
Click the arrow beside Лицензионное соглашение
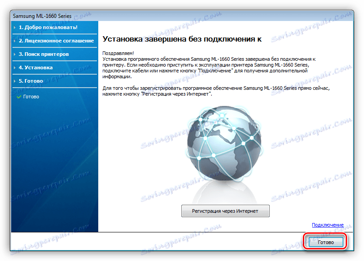tap(15, 41)
